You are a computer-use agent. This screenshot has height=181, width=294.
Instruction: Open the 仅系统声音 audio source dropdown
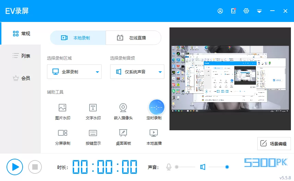click(137, 72)
